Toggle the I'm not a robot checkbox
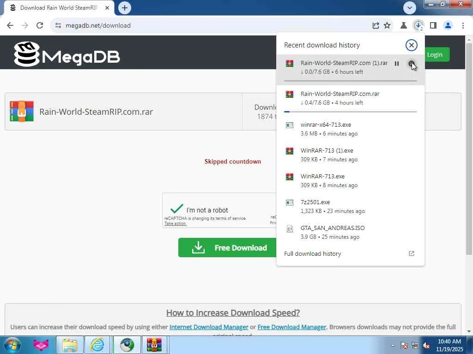 click(176, 208)
